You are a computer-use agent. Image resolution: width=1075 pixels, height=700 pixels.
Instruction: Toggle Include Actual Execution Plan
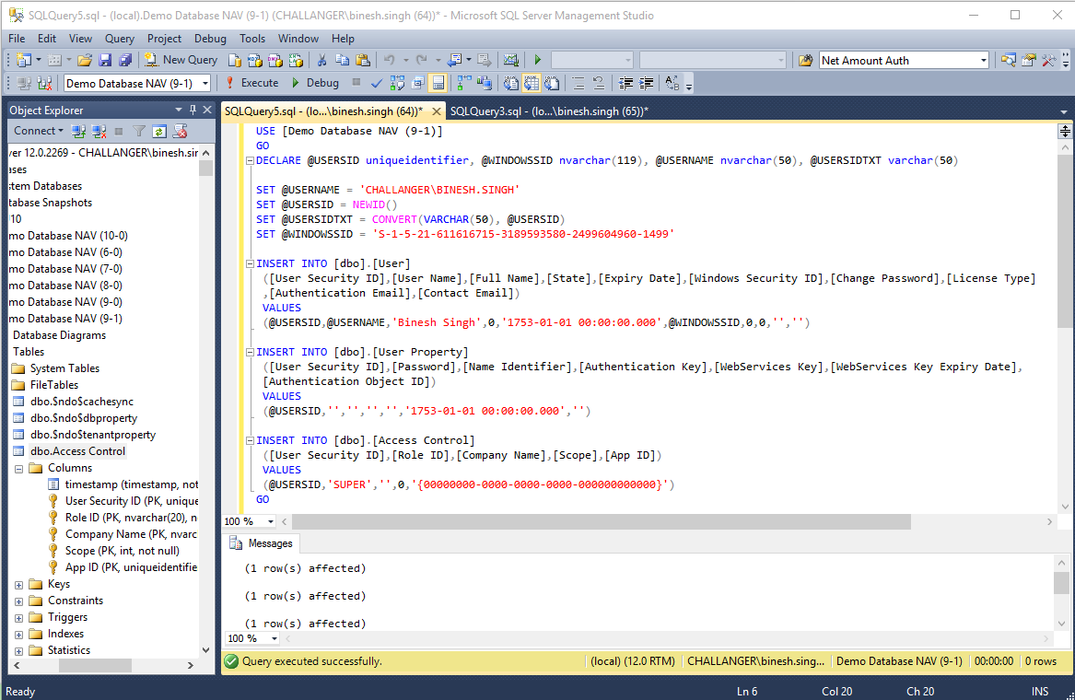coord(463,83)
